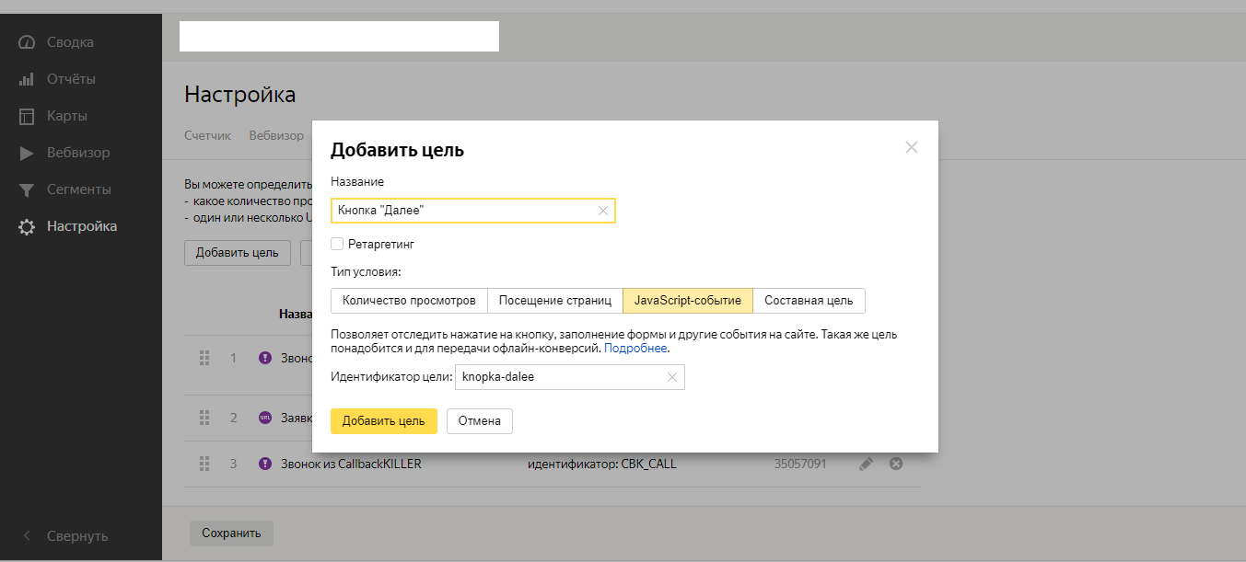This screenshot has width=1246, height=562.
Task: Select JavaScript-событие condition type
Action: pyautogui.click(x=688, y=301)
